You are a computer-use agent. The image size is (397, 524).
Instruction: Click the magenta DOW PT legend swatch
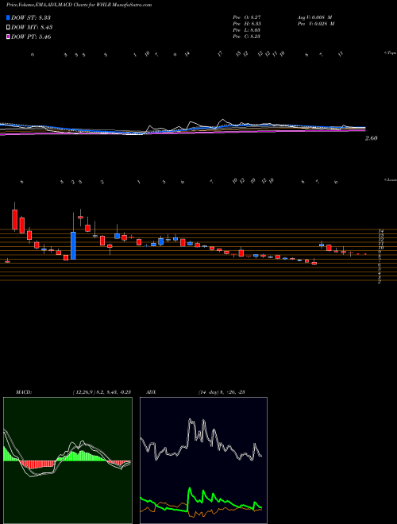(x=8, y=37)
